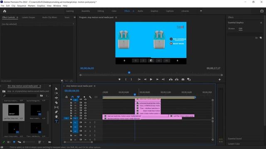Open Essential Graphics panel menu
This screenshot has height=149, width=266.
pyautogui.click(x=261, y=23)
